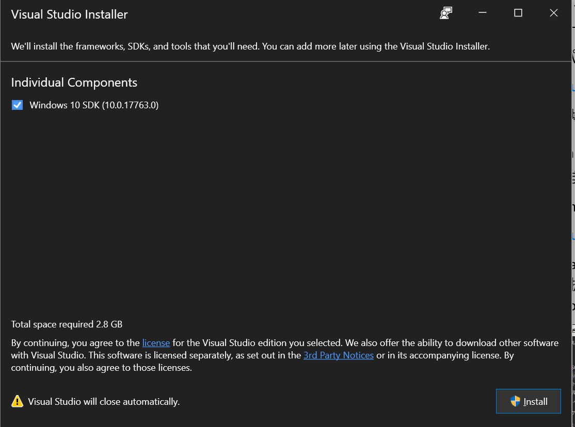
Task: Uncheck the Windows 10 SDK (10.0.17763.0) checkbox
Action: 17,105
